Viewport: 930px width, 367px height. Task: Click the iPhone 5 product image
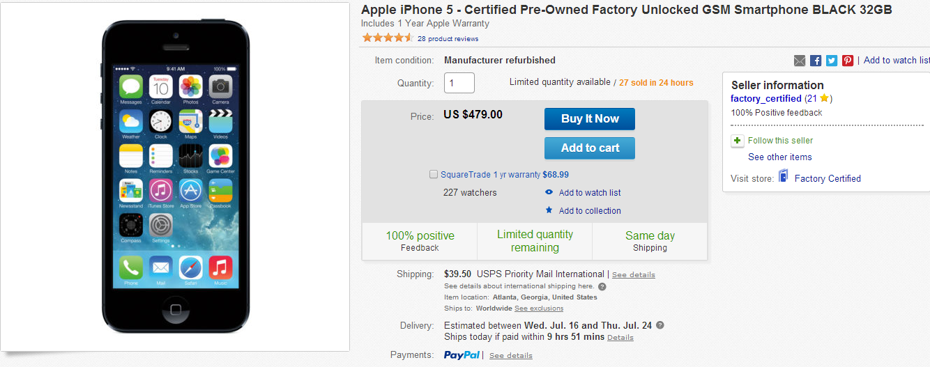coord(175,176)
